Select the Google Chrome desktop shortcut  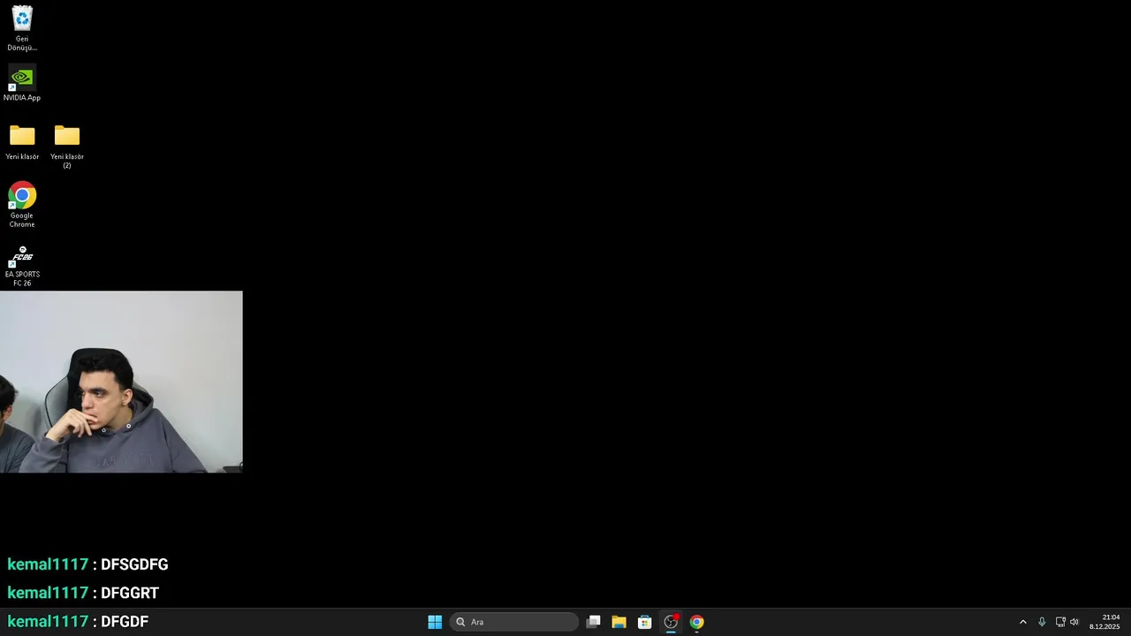pos(22,205)
